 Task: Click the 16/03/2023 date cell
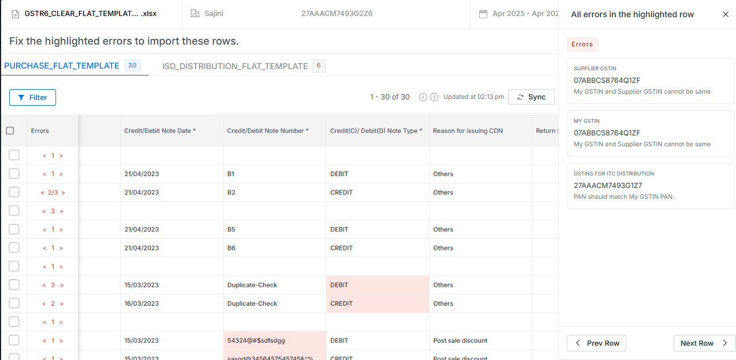click(x=172, y=303)
